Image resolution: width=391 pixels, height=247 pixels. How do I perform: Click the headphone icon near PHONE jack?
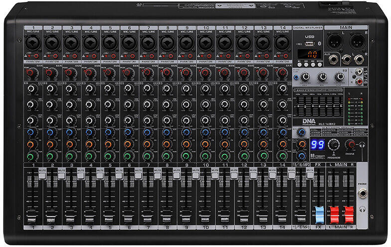(362, 209)
